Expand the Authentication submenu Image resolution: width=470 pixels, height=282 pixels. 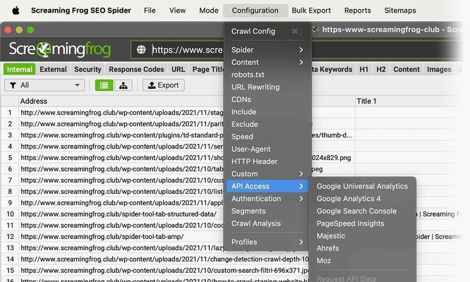[267, 199]
